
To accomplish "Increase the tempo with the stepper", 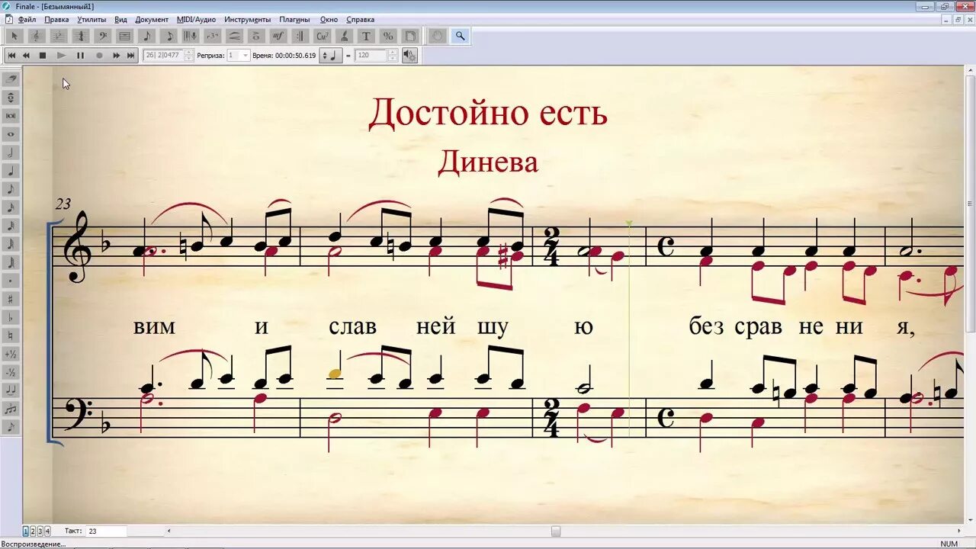I will pyautogui.click(x=393, y=52).
